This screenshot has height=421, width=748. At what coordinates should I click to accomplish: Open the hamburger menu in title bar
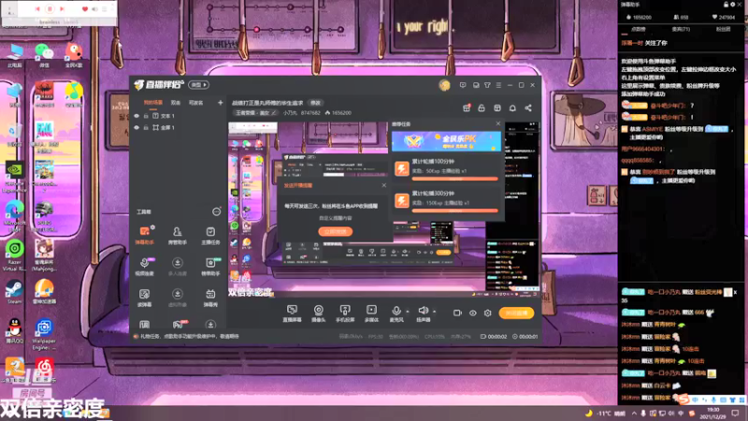point(498,85)
